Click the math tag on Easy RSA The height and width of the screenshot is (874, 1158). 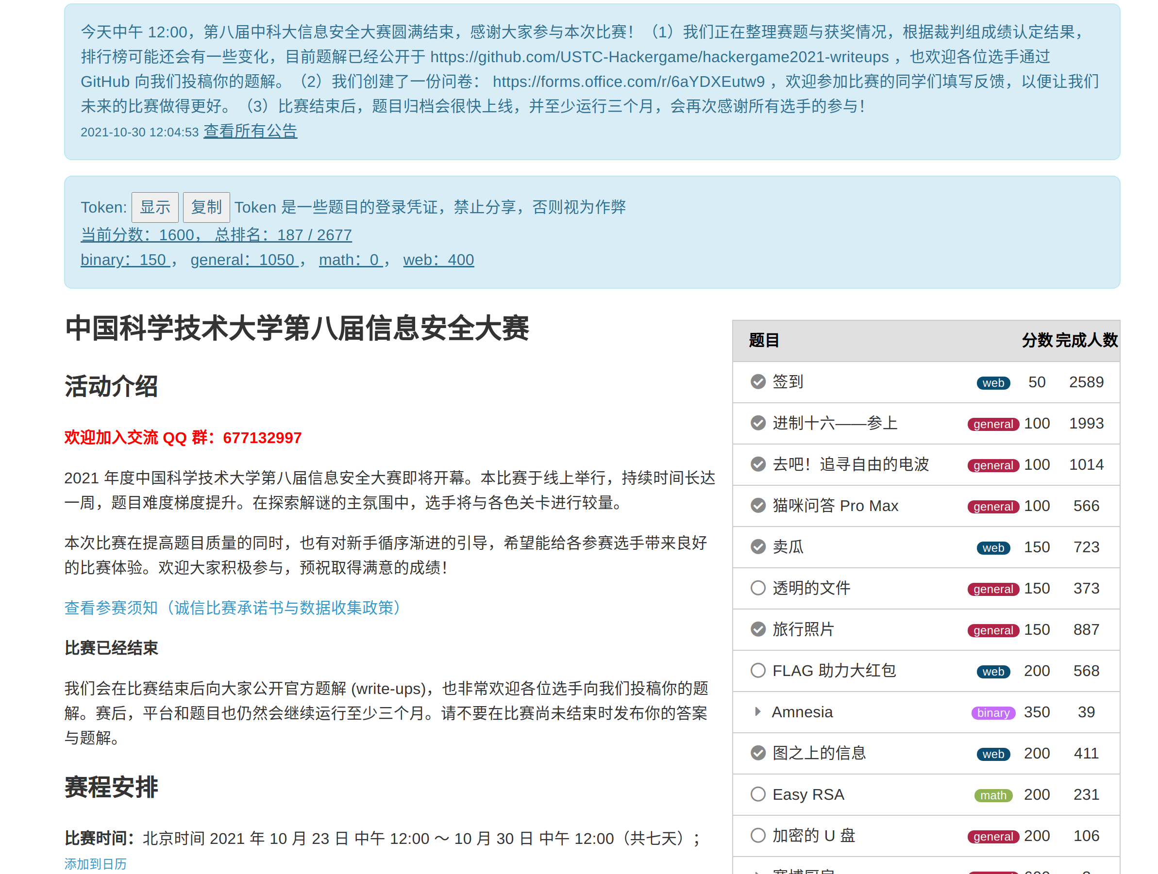pos(992,795)
